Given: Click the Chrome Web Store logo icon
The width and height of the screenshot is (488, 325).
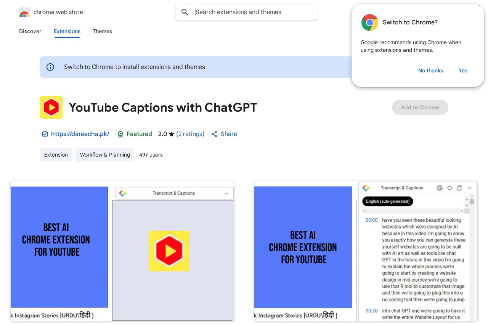Looking at the screenshot, I should 24,12.
